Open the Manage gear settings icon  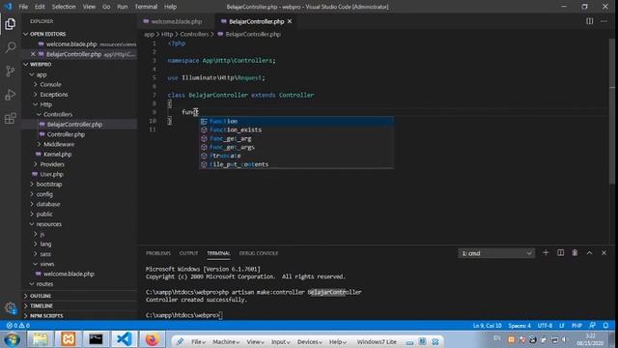(11, 307)
